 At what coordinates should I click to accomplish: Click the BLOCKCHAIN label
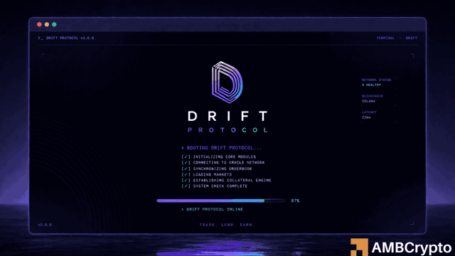click(373, 96)
